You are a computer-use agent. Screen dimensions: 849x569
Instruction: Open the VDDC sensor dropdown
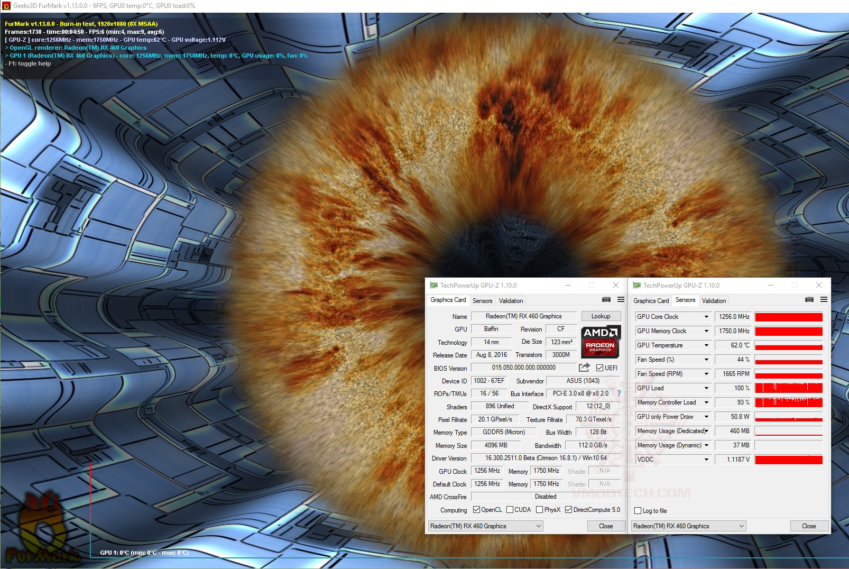tap(706, 460)
